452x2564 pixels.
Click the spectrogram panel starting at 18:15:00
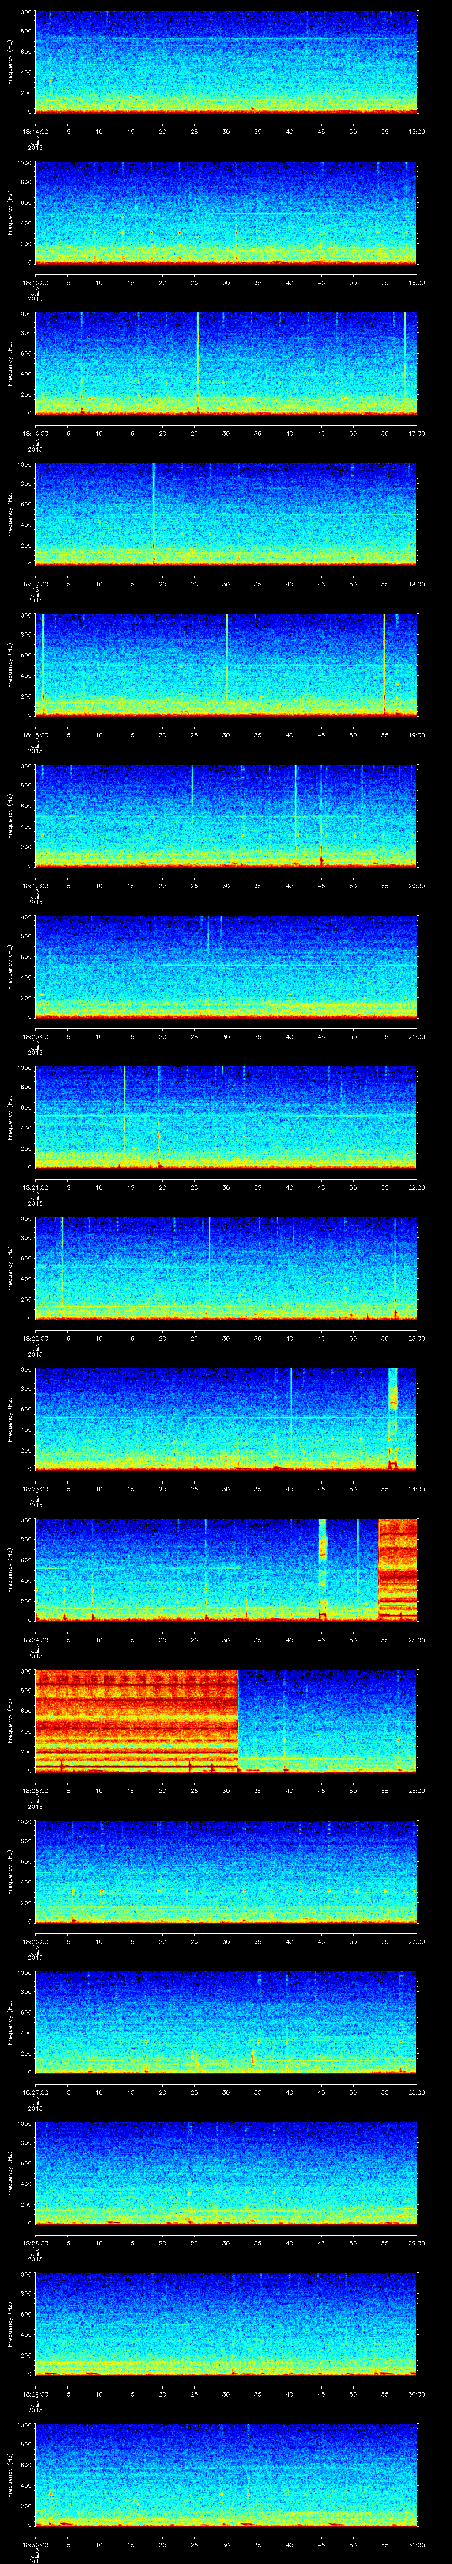tap(226, 213)
